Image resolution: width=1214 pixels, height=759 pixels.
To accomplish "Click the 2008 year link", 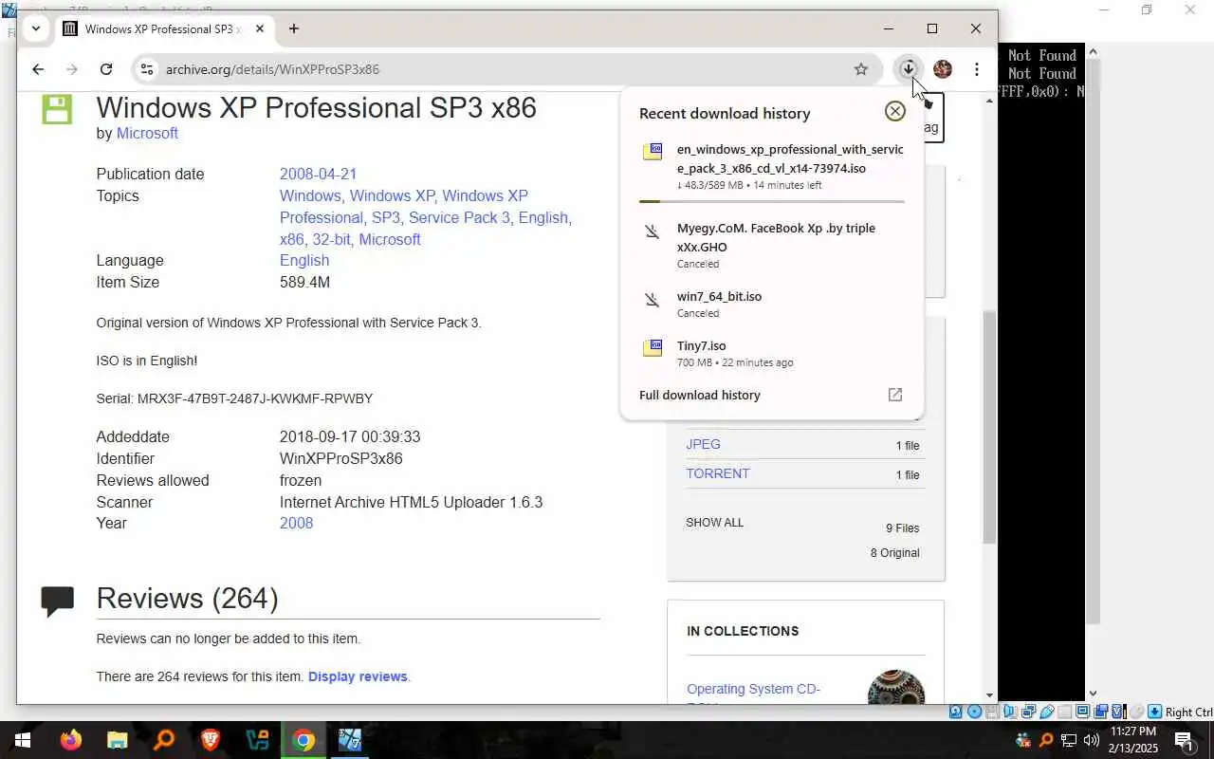I will click(296, 523).
